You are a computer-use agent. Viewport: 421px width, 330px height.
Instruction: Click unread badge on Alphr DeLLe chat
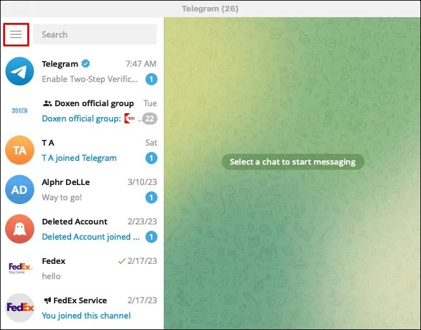click(x=151, y=198)
